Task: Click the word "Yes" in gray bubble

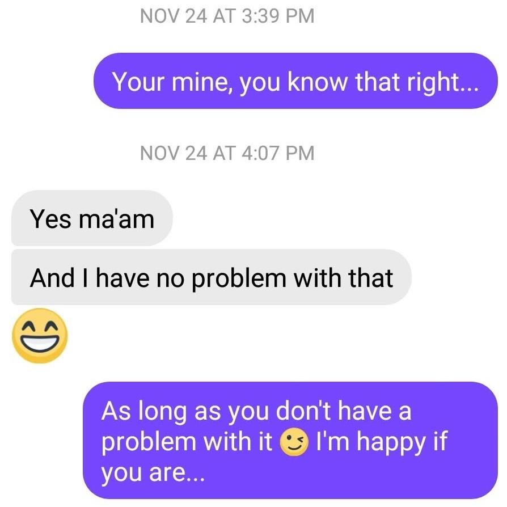Action: point(50,219)
